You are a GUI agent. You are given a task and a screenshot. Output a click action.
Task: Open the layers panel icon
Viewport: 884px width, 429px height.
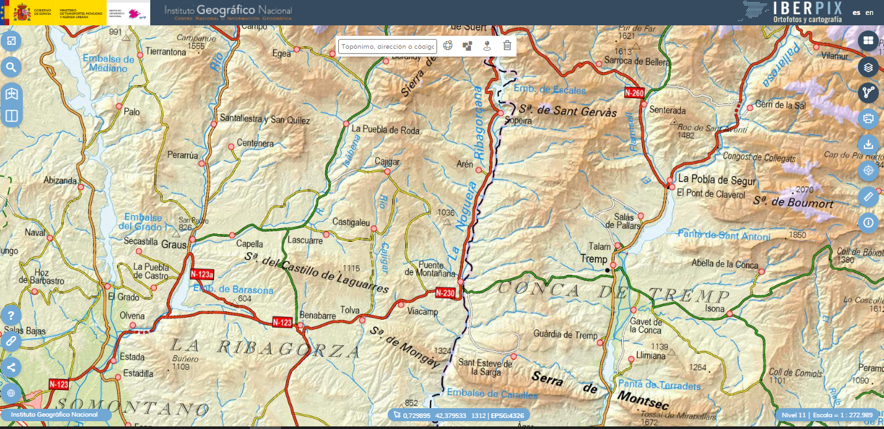(868, 66)
